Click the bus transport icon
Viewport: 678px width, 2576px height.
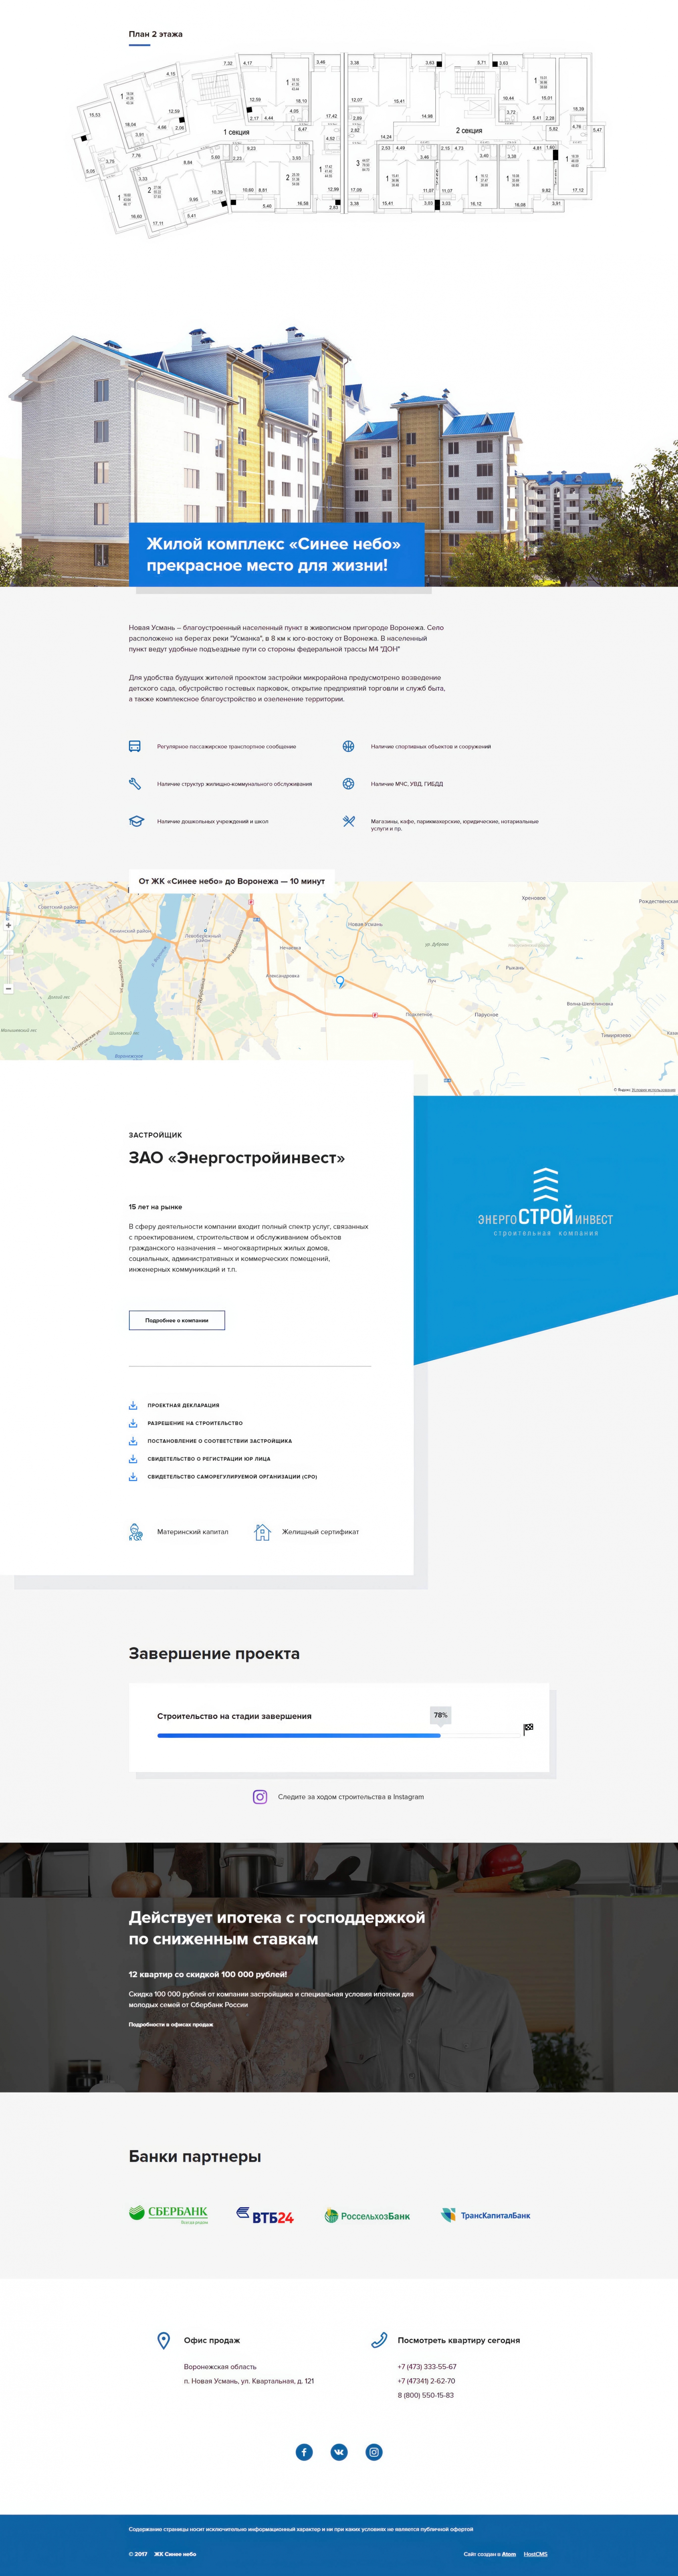point(135,746)
